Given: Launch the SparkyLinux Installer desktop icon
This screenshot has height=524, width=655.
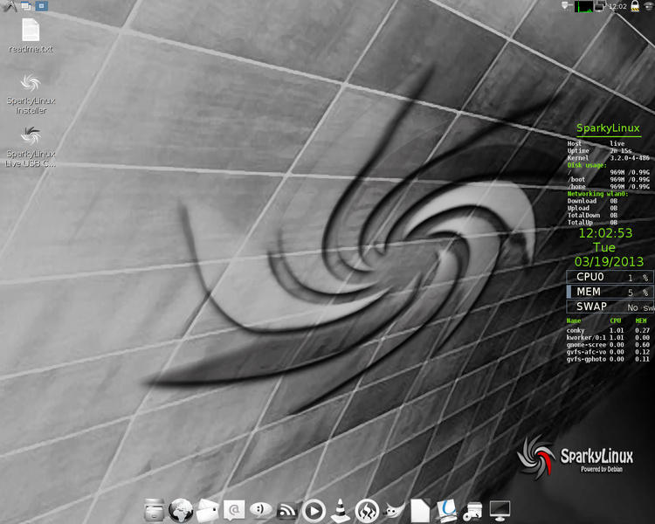Looking at the screenshot, I should click(31, 93).
